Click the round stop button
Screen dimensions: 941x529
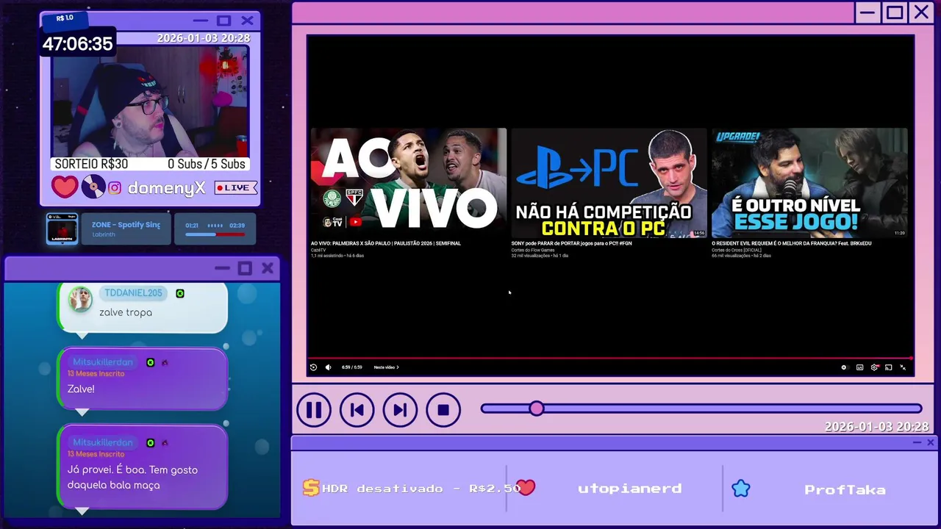pos(443,410)
